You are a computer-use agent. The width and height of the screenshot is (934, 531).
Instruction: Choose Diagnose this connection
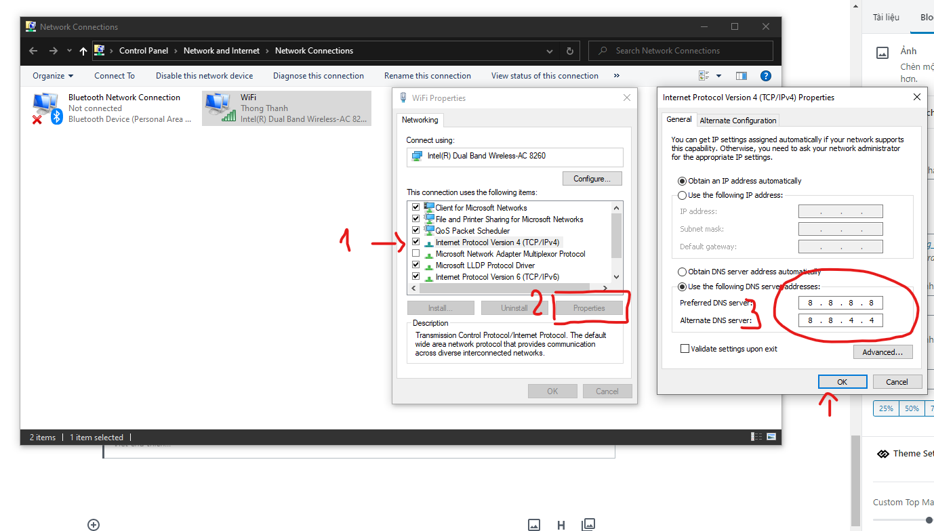click(319, 76)
